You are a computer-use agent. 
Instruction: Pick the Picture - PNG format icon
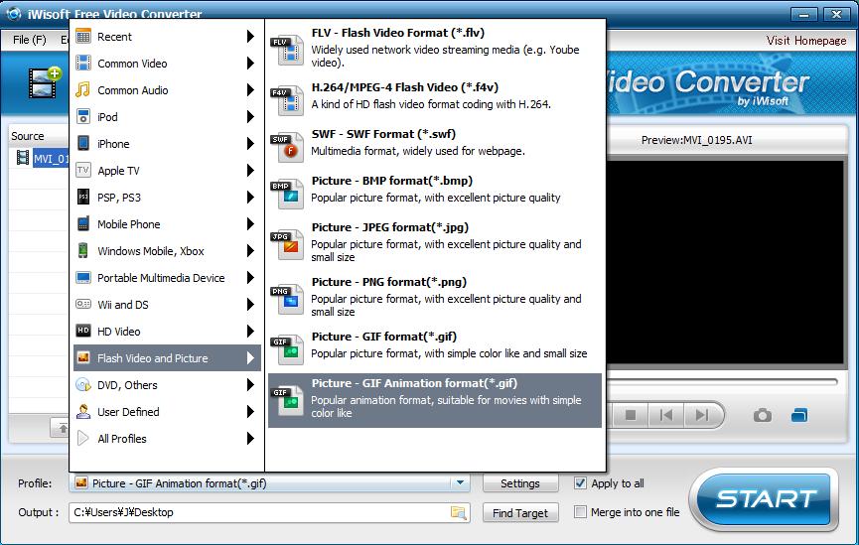[x=288, y=299]
